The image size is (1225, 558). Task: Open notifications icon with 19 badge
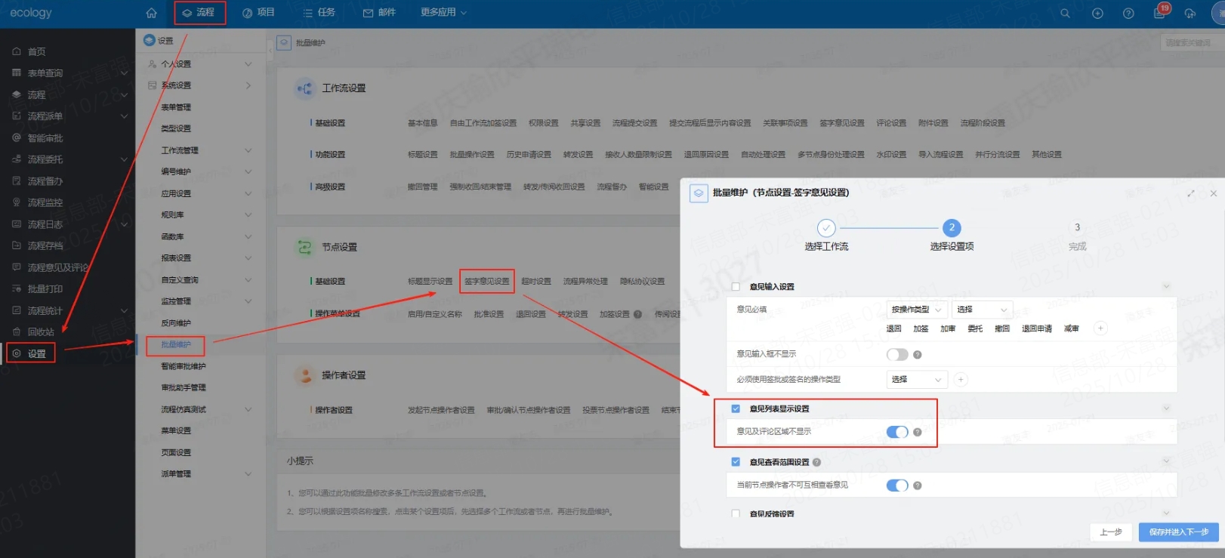coord(1159,13)
